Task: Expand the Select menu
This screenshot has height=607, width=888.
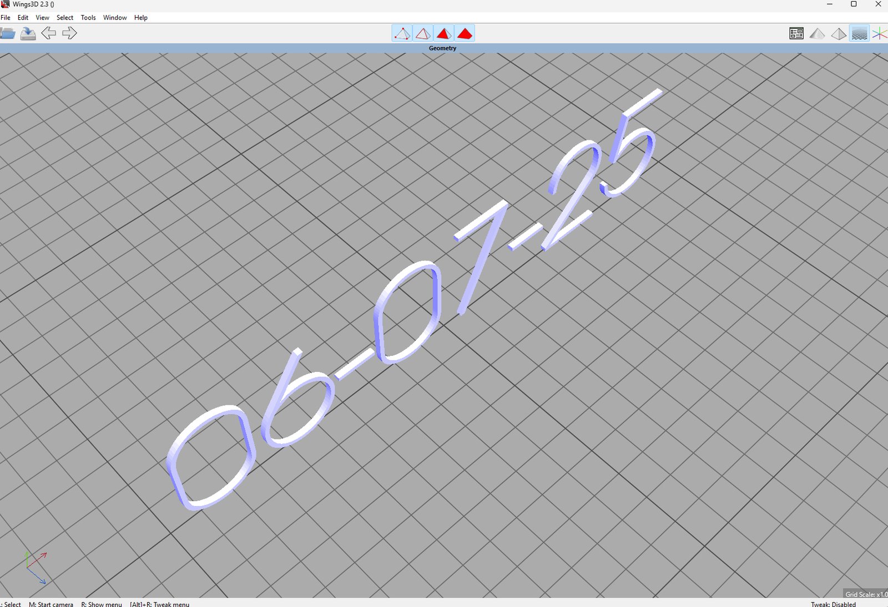Action: [65, 18]
